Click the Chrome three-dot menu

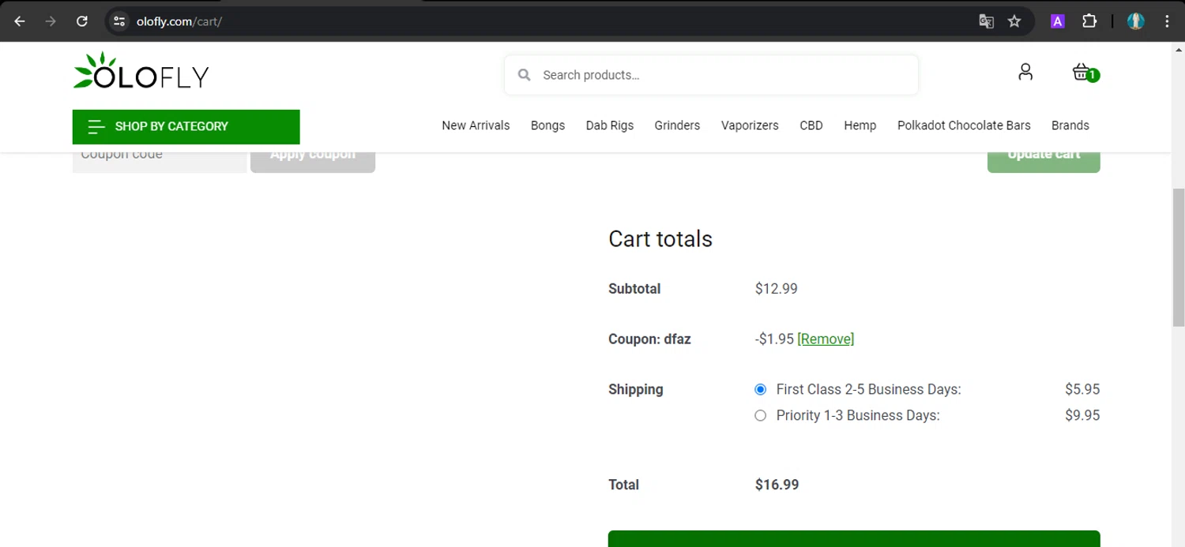pos(1167,21)
